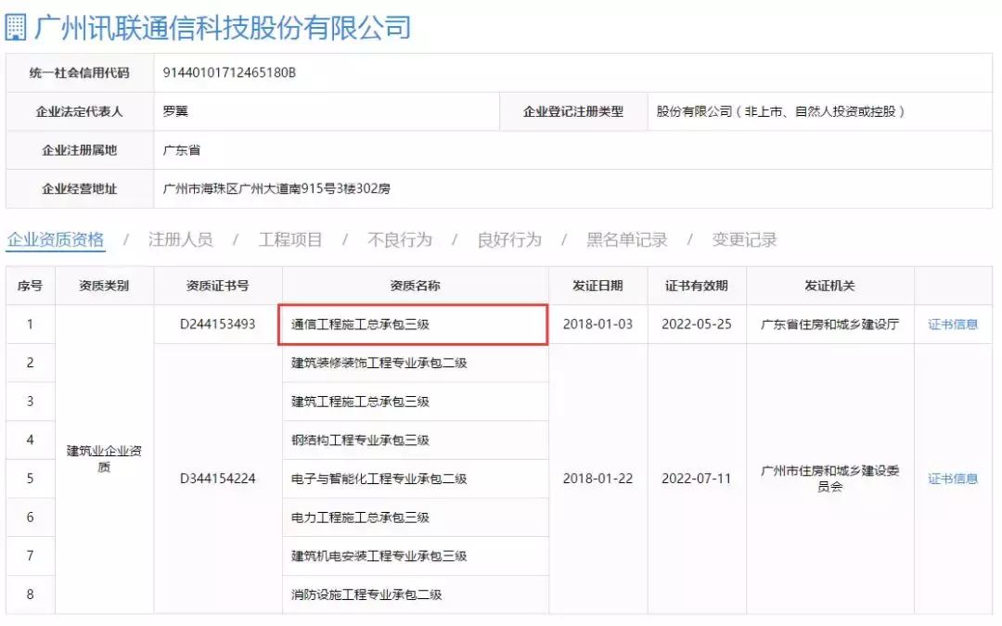
Task: Click 电力工程施工总承包三级 row
Action: pyautogui.click(x=416, y=517)
